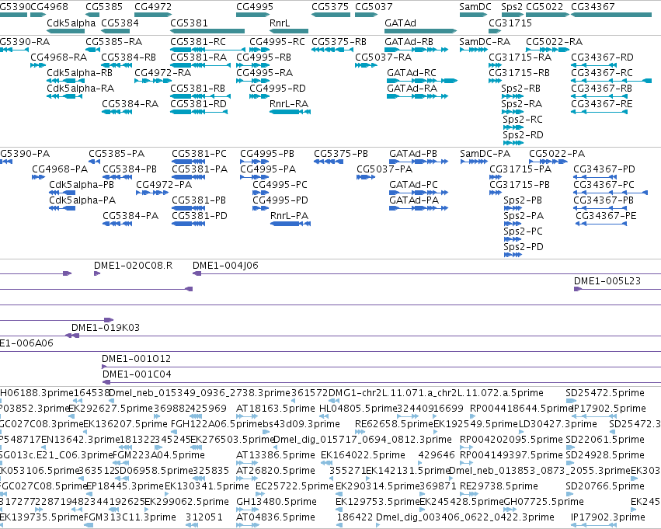The width and height of the screenshot is (661, 529).
Task: Click the CG31715-RA transcript
Action: pos(495,65)
